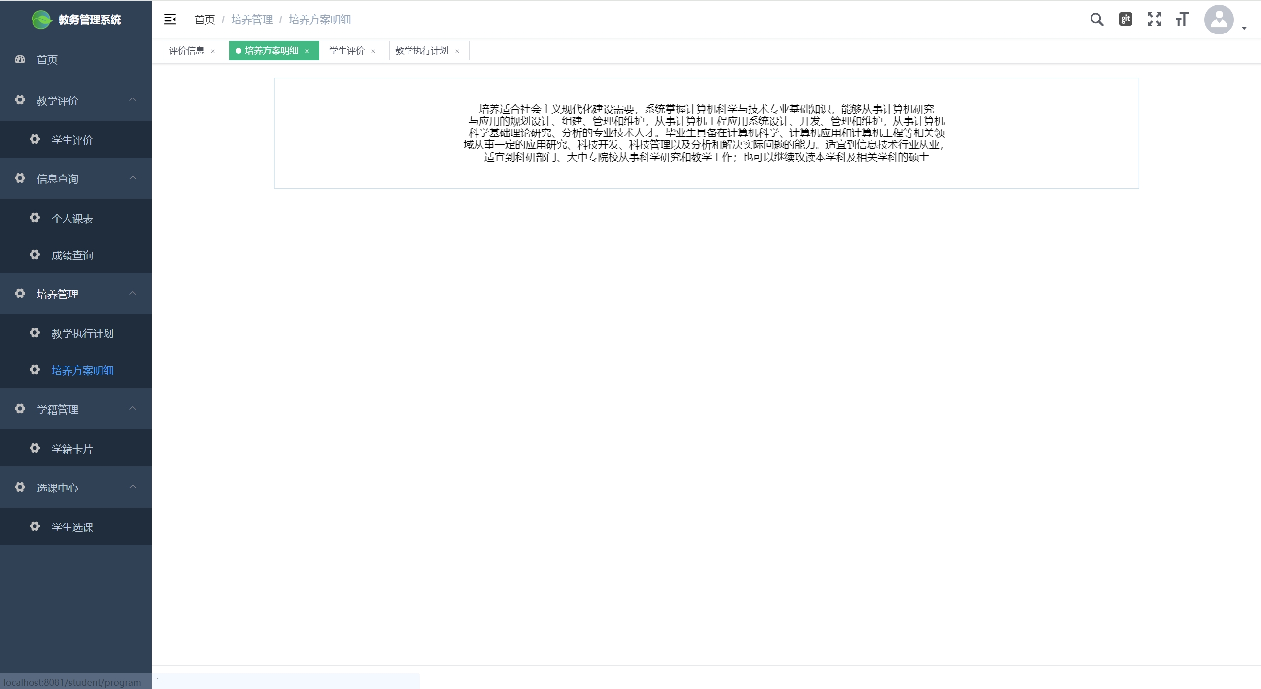
Task: Click the search magnifier icon
Action: tap(1096, 20)
